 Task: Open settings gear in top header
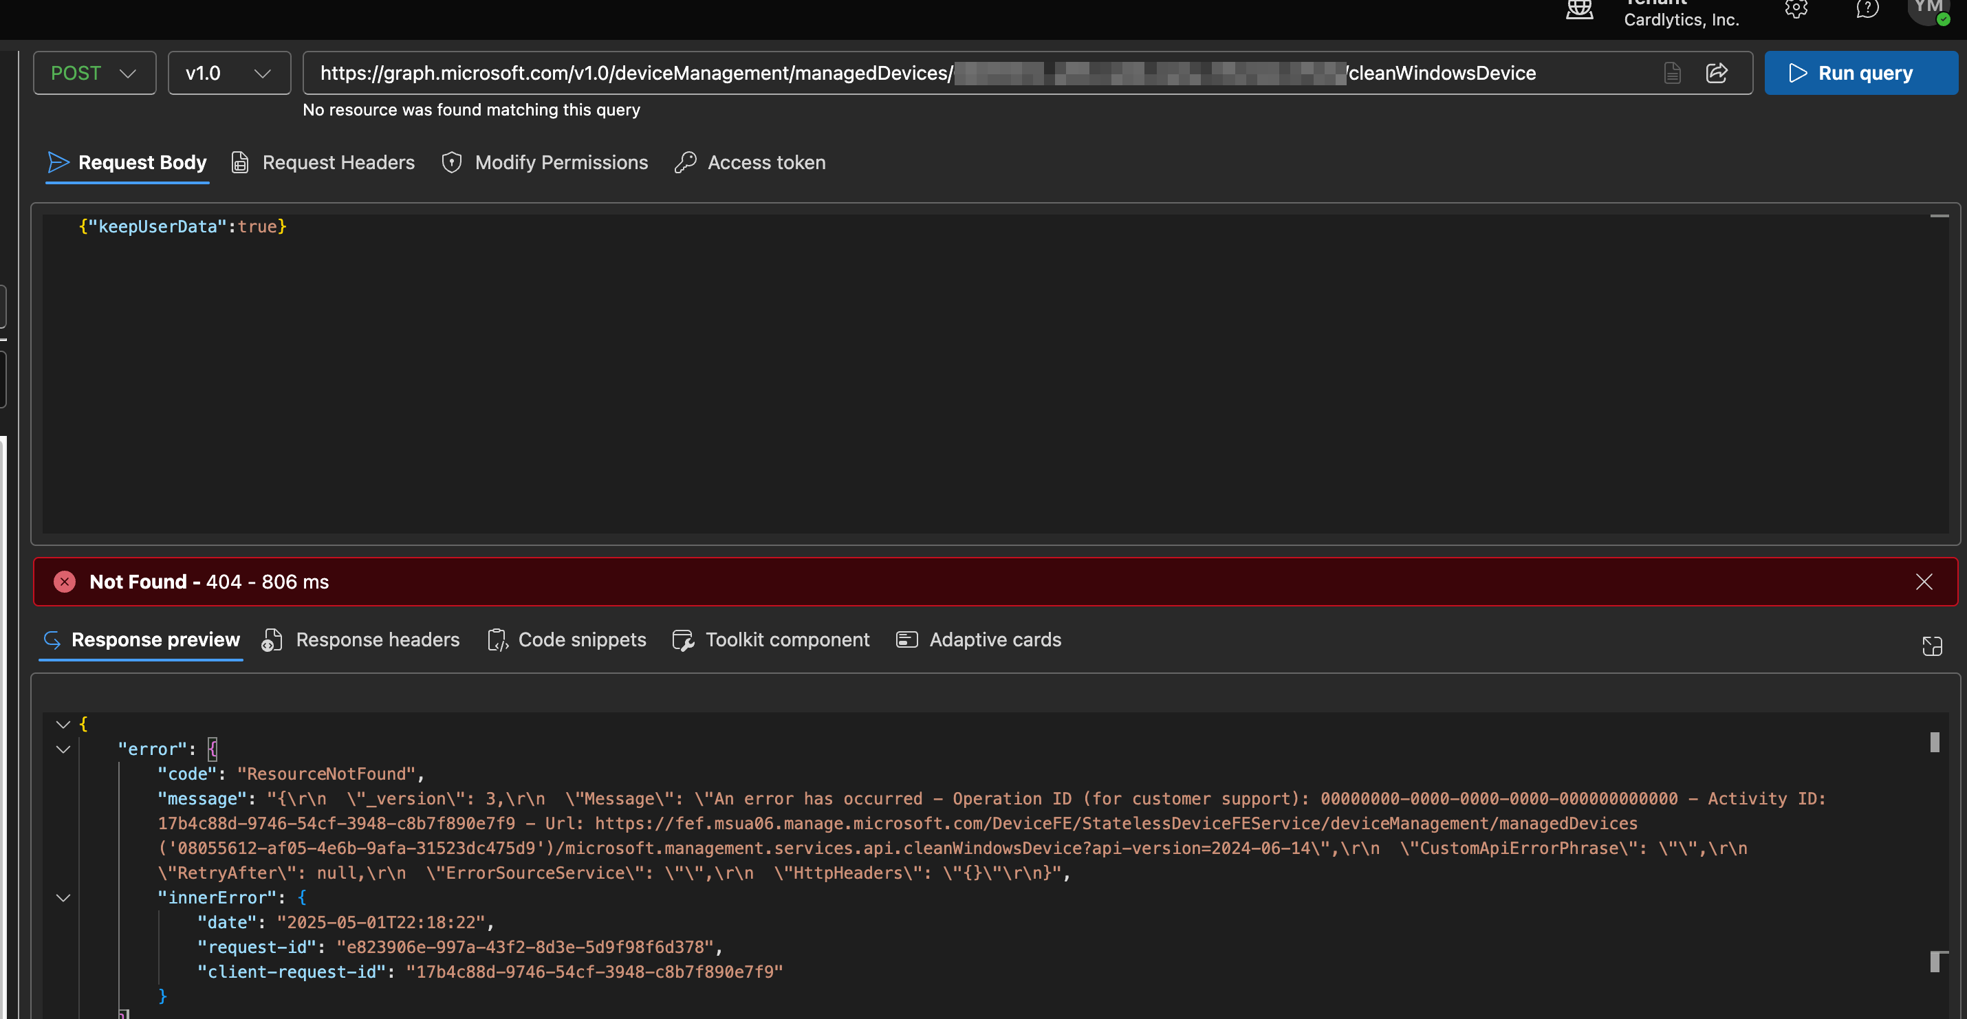click(x=1795, y=9)
